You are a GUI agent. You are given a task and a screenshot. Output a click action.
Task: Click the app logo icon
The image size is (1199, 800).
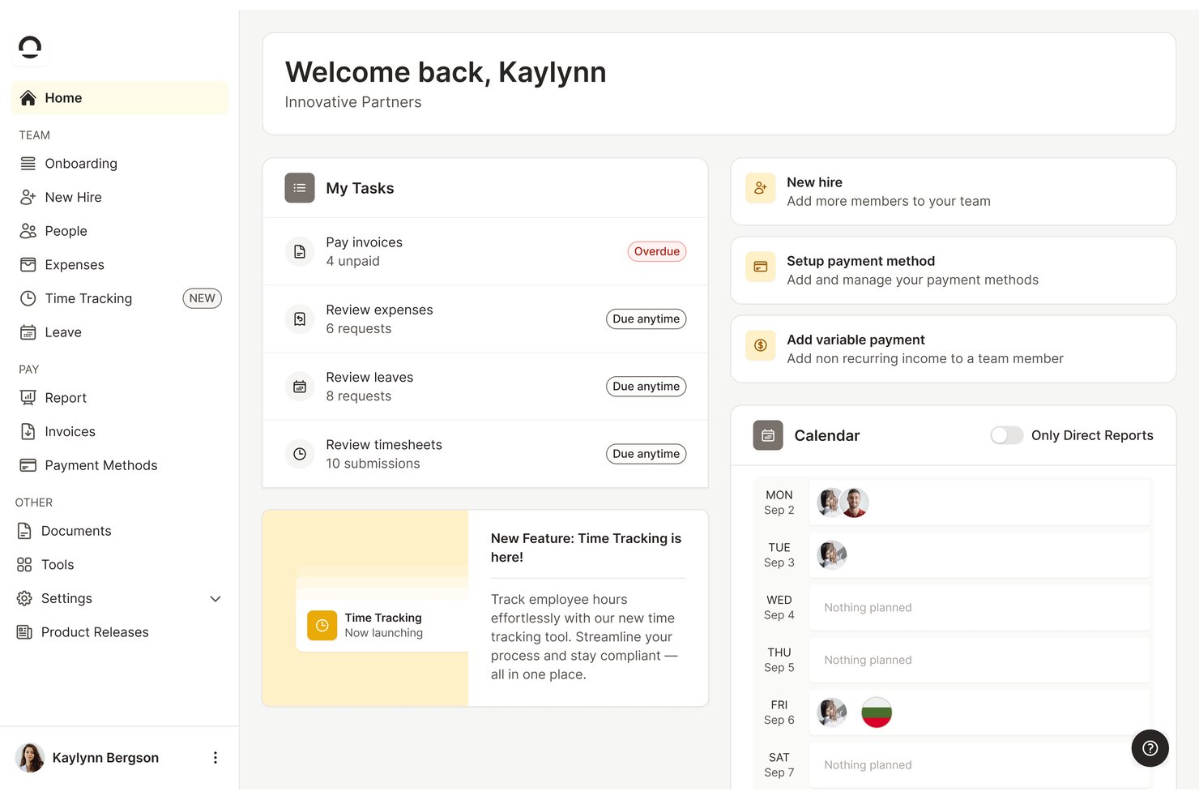click(30, 48)
